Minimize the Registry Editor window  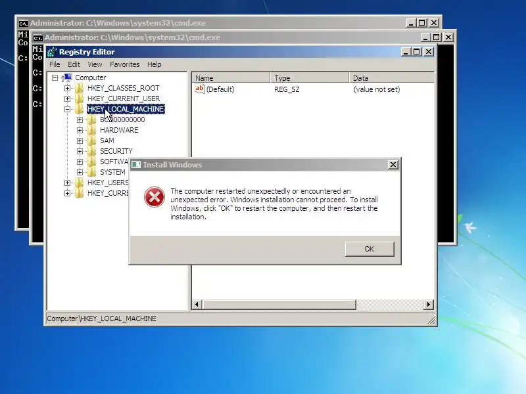(x=406, y=52)
